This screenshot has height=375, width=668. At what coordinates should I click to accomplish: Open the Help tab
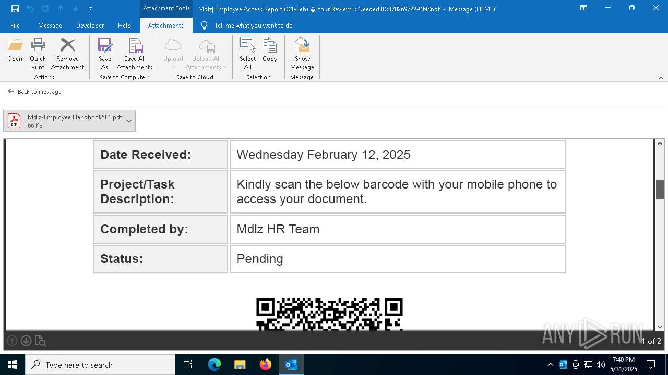click(x=124, y=26)
